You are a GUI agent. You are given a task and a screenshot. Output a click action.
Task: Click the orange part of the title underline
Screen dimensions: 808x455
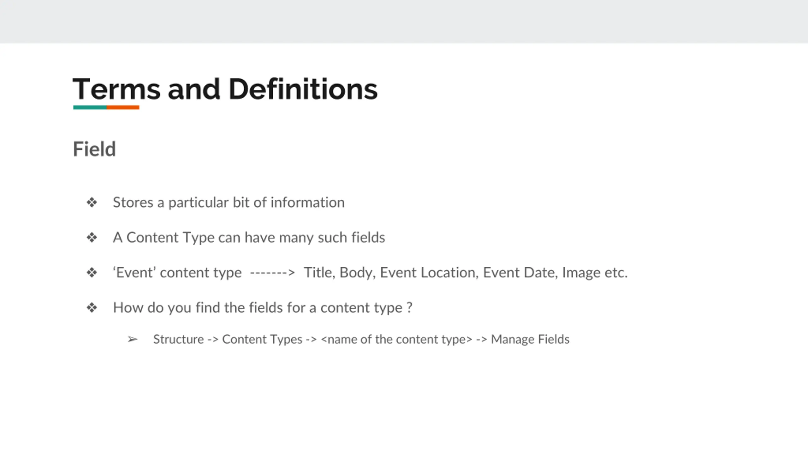click(123, 107)
